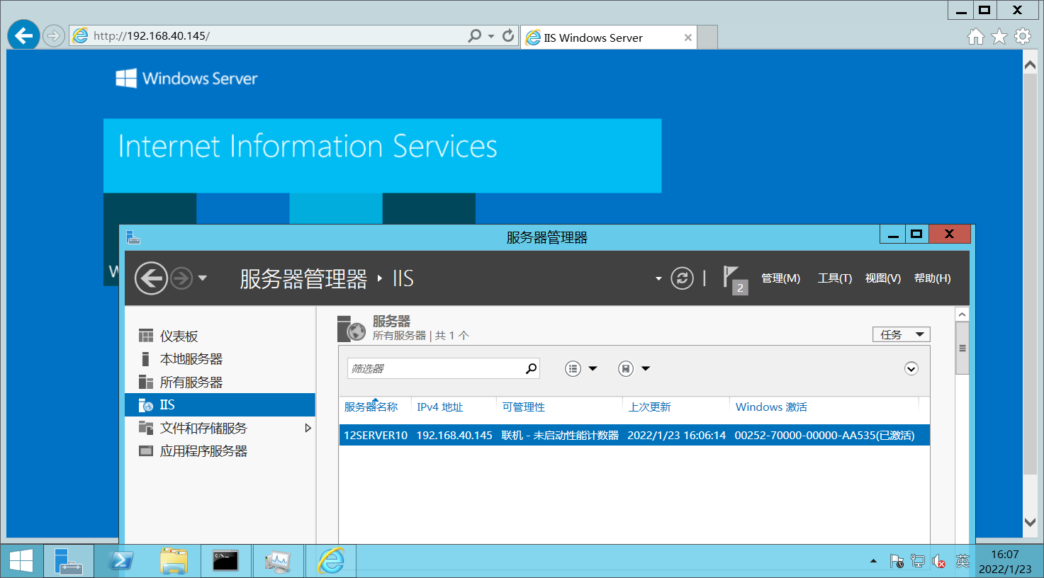Select the 12SERVER10 server row
This screenshot has width=1044, height=578.
pos(634,435)
